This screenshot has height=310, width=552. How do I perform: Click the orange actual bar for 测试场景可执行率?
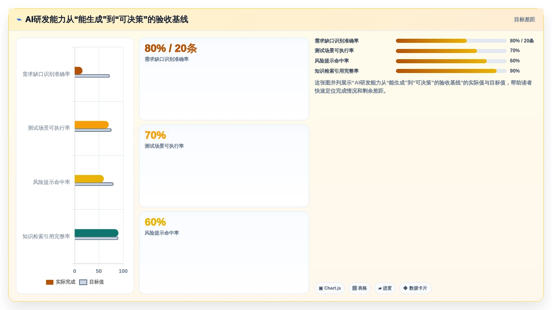tap(92, 125)
